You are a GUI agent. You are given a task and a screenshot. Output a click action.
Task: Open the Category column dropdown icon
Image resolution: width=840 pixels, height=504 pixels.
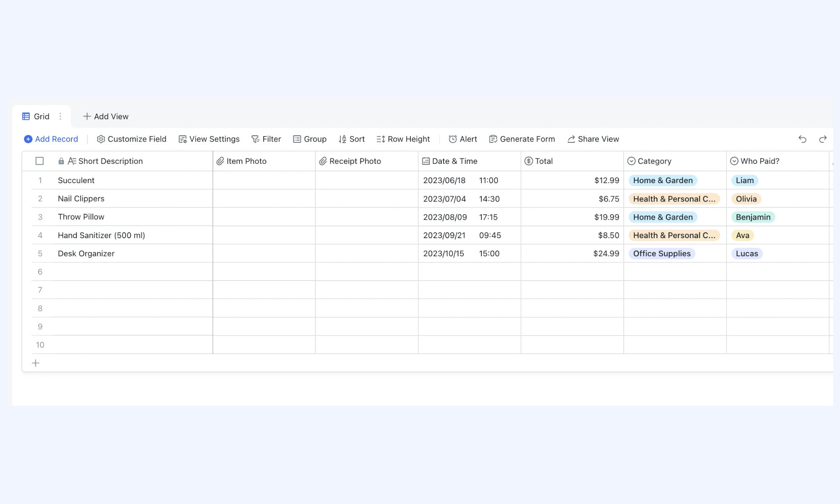(x=631, y=161)
